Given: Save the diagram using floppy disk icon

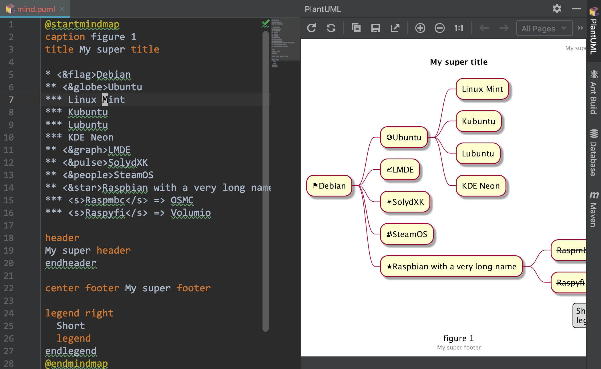Looking at the screenshot, I should point(375,28).
